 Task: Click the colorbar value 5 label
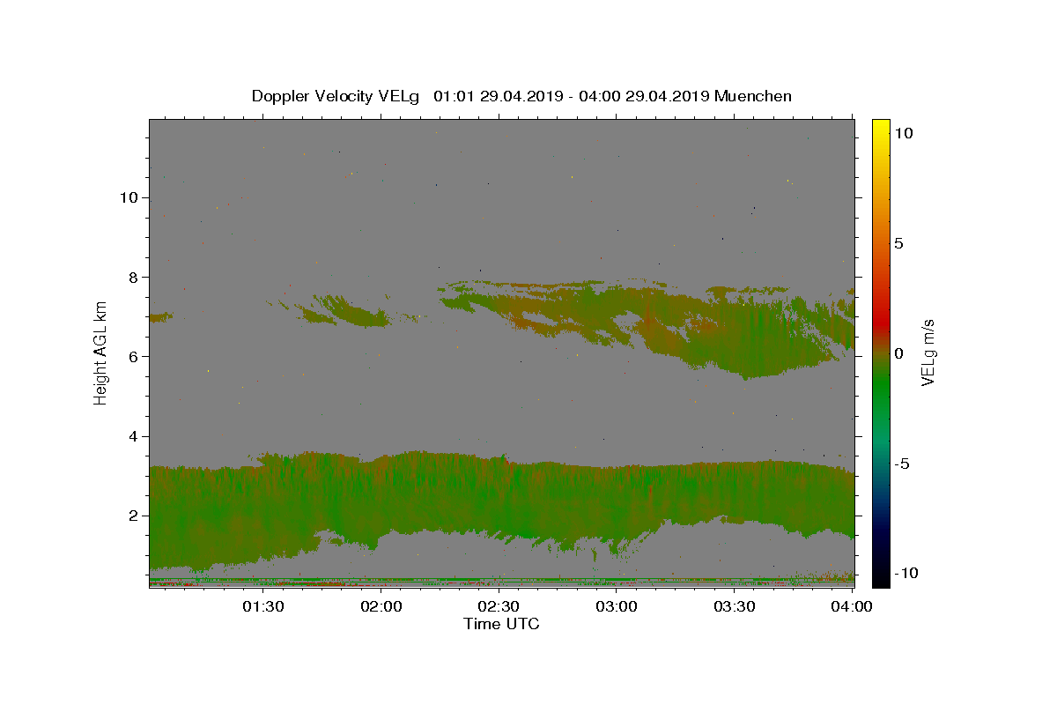898,243
